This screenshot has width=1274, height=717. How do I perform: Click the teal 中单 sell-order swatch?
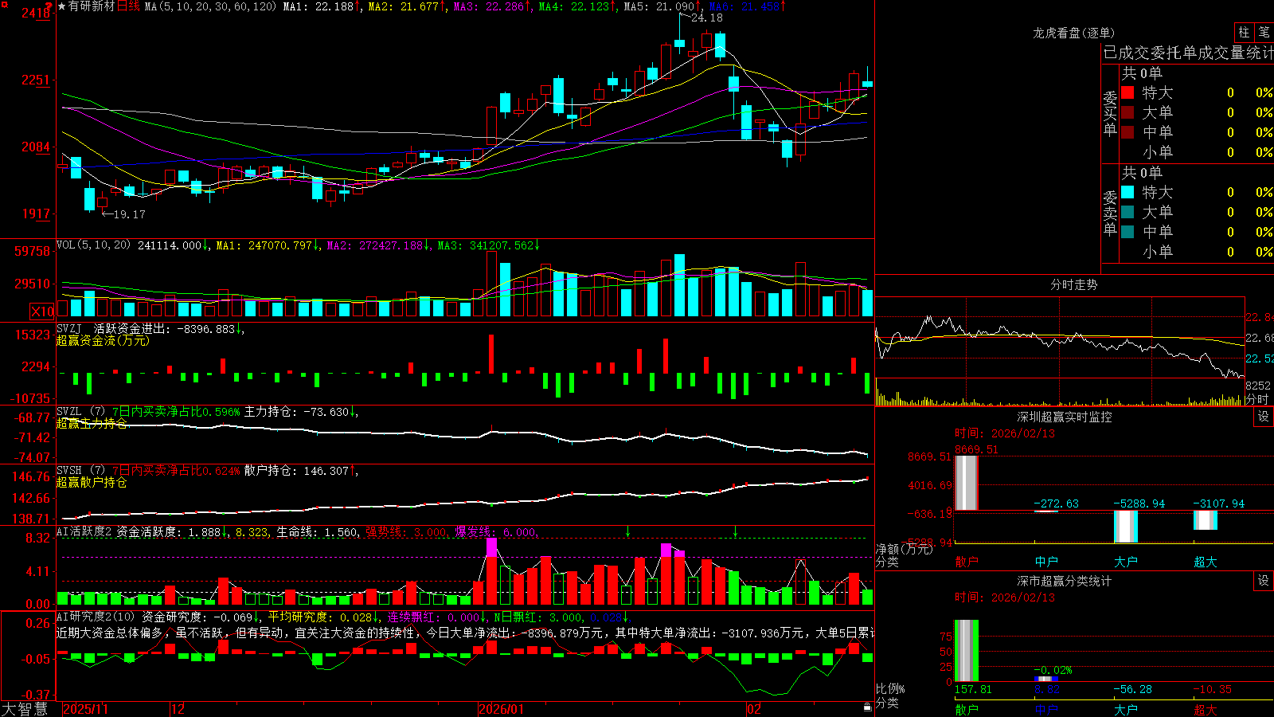pyautogui.click(x=1127, y=232)
